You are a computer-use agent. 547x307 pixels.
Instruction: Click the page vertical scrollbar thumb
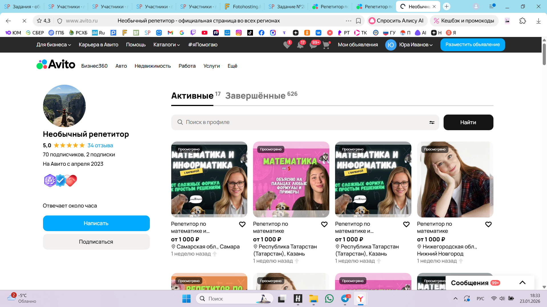point(544,54)
